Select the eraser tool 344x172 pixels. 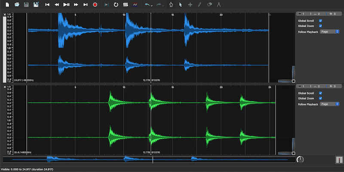coord(209,4)
